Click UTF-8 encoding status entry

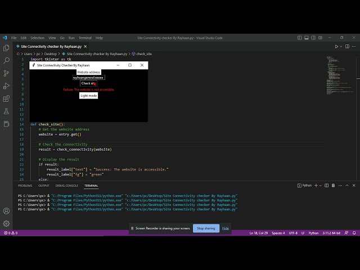[x=293, y=233]
